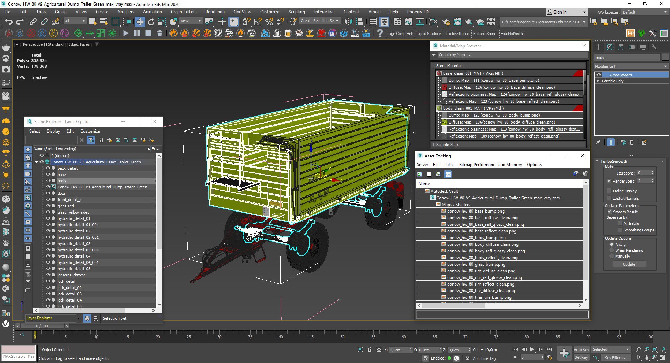Image resolution: width=670 pixels, height=363 pixels.
Task: Click the Play Animation button
Action: (532, 349)
